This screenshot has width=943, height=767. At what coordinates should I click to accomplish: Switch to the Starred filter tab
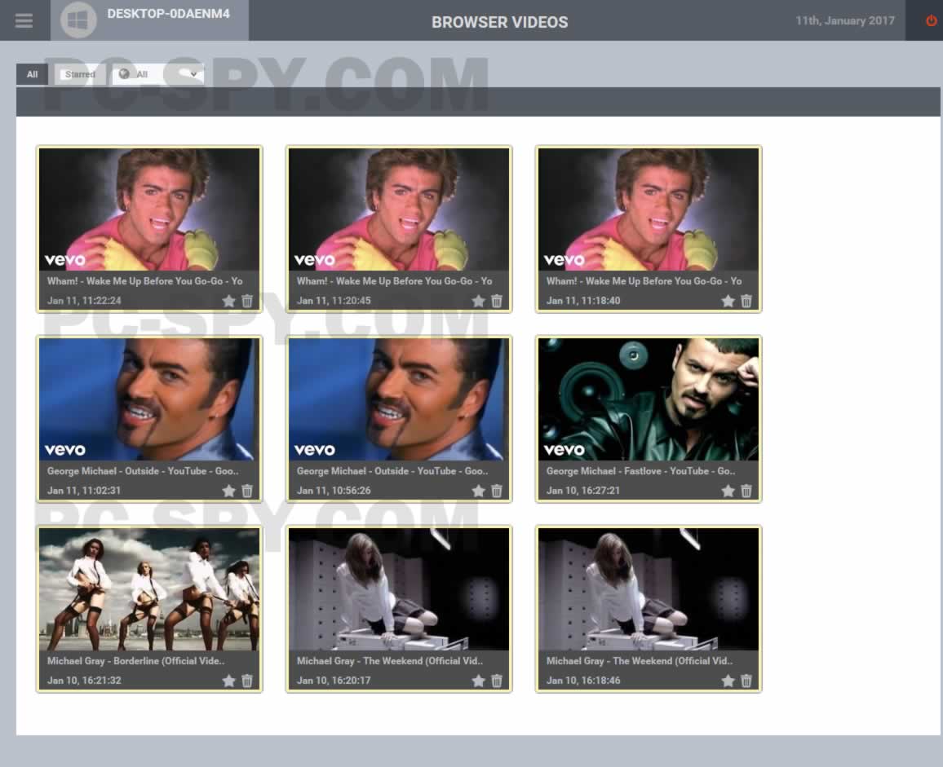[x=80, y=74]
